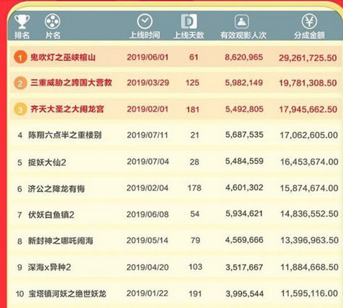Click viewer count 5,484,559
This screenshot has height=308, width=343.
point(244,161)
